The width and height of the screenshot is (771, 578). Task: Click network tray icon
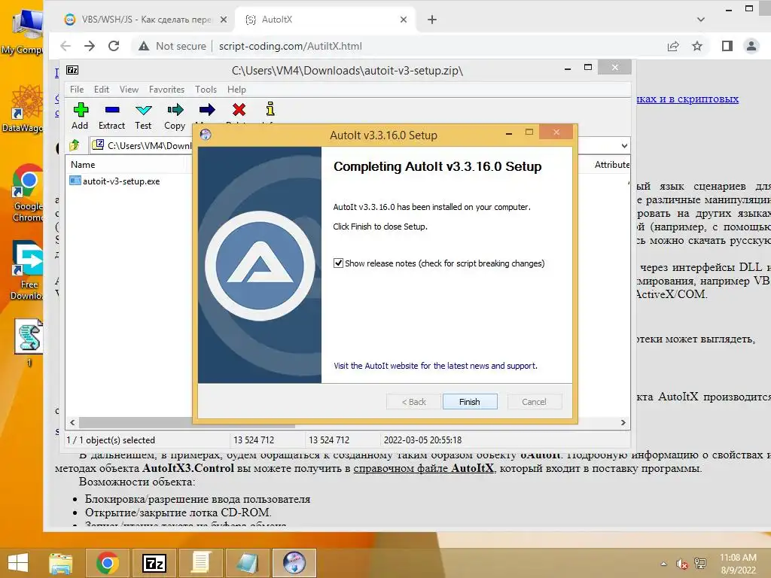click(x=700, y=564)
